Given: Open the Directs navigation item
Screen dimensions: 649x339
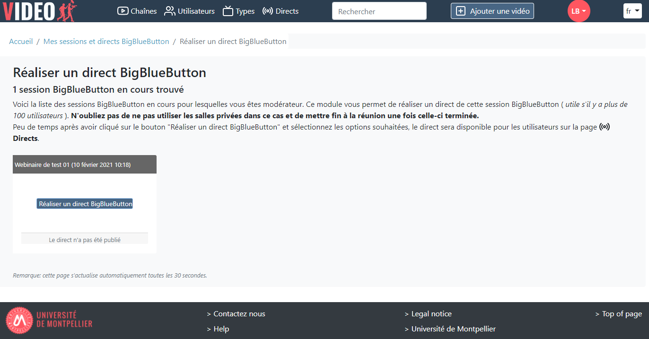Looking at the screenshot, I should 287,11.
